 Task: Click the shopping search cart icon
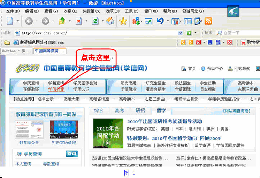click(x=243, y=42)
